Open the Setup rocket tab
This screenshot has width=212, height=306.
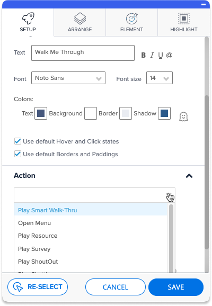[x=28, y=22]
